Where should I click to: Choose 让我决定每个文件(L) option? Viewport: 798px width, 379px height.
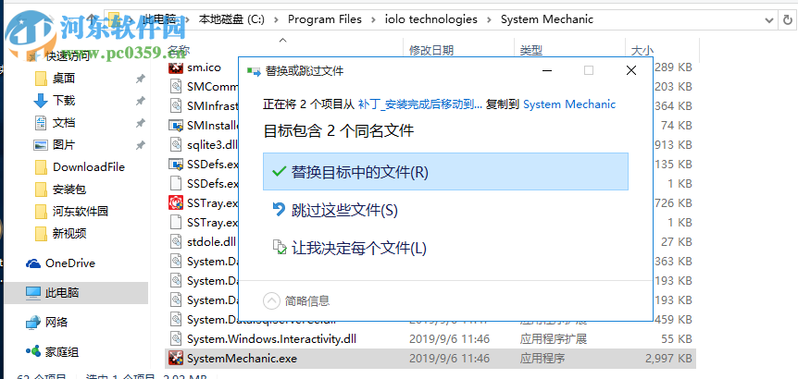pos(359,248)
